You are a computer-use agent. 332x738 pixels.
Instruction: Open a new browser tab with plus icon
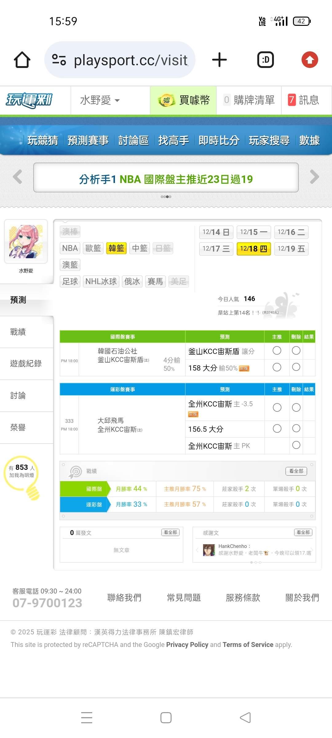pos(219,60)
